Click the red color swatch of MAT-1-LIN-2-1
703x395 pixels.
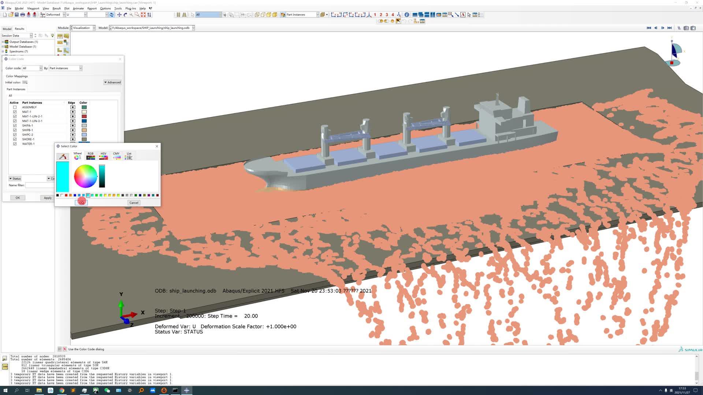(84, 116)
